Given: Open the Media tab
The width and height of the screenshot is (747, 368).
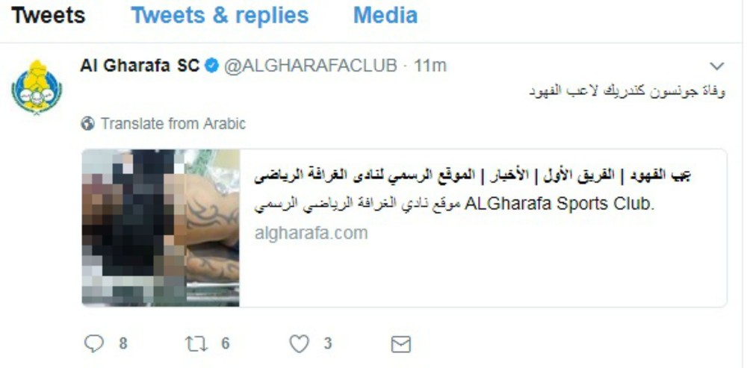Looking at the screenshot, I should tap(385, 15).
